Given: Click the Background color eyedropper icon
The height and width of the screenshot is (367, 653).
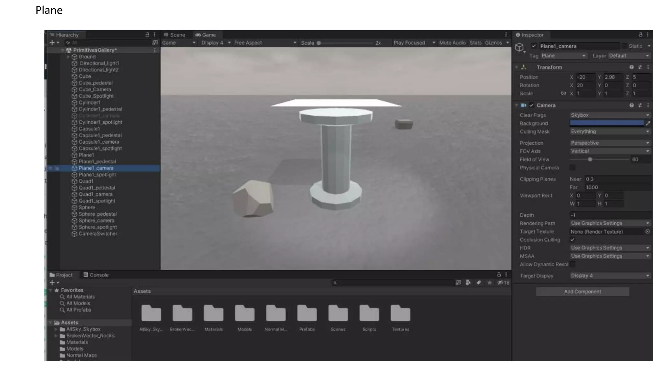Looking at the screenshot, I should coord(648,123).
